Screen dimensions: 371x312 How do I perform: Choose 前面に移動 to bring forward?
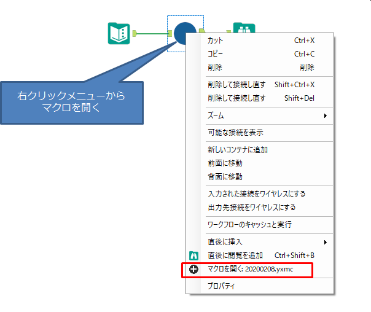point(225,163)
